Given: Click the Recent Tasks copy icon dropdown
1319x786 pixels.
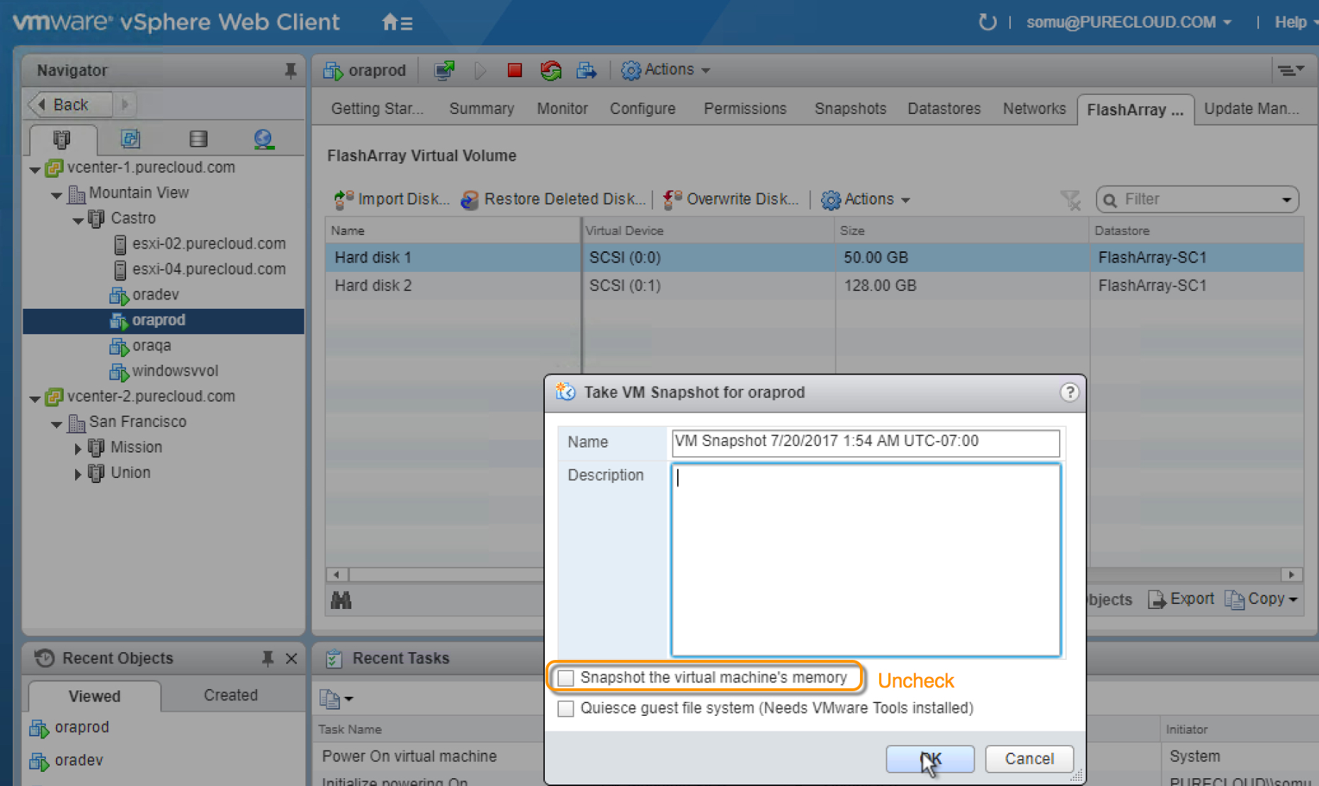Looking at the screenshot, I should pos(336,699).
